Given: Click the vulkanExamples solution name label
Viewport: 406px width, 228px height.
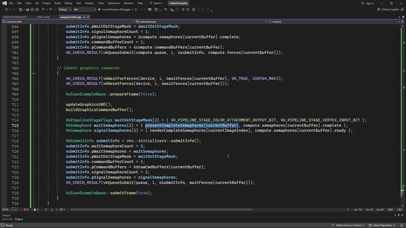Looking at the screenshot, I should pyautogui.click(x=178, y=3).
